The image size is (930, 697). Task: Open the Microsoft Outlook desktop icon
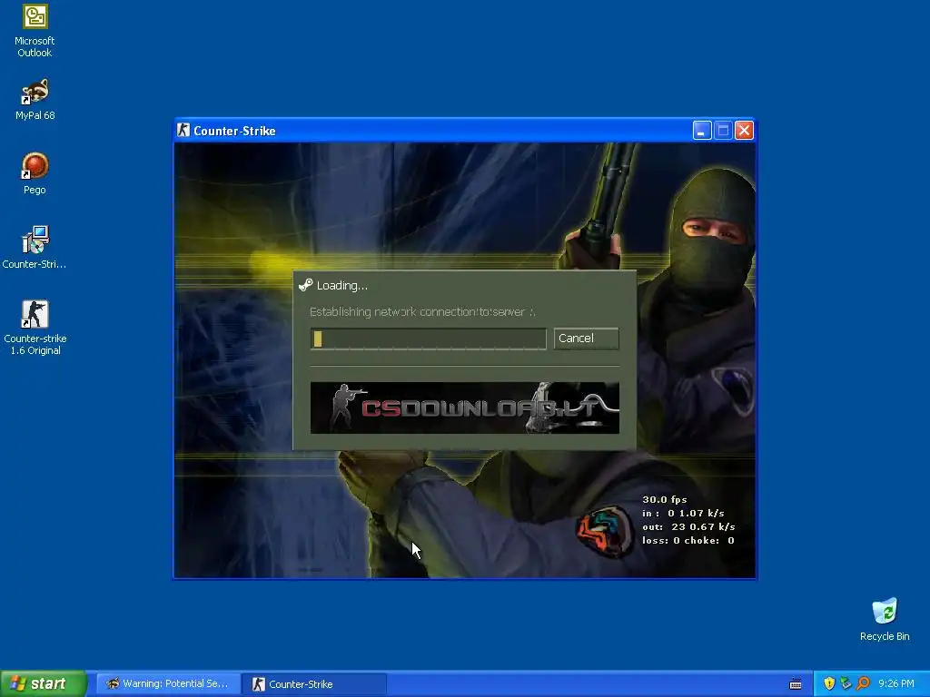pos(35,30)
